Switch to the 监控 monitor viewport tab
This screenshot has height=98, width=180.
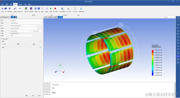coord(55,17)
